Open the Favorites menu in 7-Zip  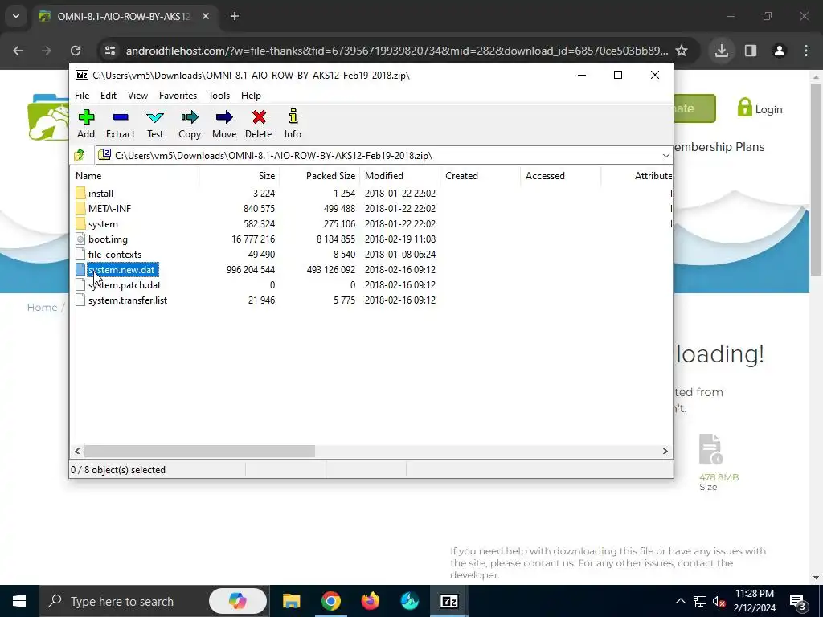pyautogui.click(x=178, y=96)
